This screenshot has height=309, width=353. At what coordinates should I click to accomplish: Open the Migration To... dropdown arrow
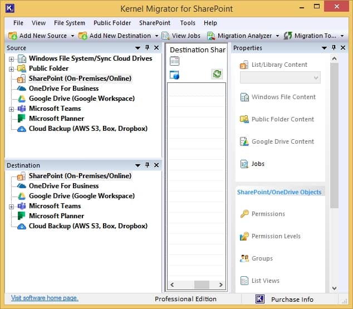(x=342, y=36)
